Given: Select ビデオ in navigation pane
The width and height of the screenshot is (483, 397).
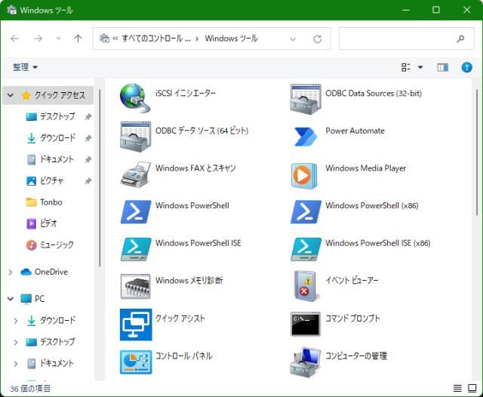Looking at the screenshot, I should point(42,223).
